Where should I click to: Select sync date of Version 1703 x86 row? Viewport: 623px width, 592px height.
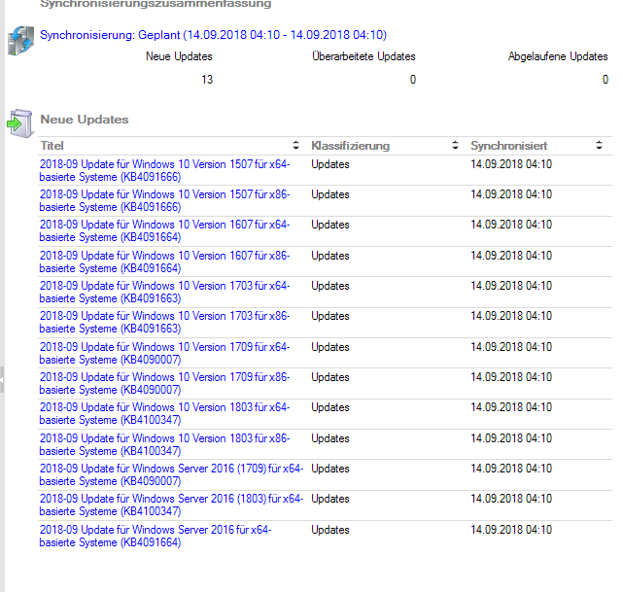point(511,316)
